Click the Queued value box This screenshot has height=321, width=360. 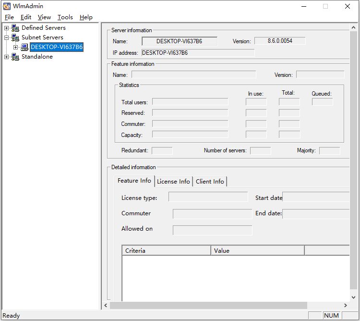tap(323, 102)
